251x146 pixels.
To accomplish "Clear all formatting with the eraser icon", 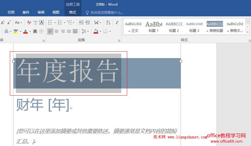I will 29,23.
